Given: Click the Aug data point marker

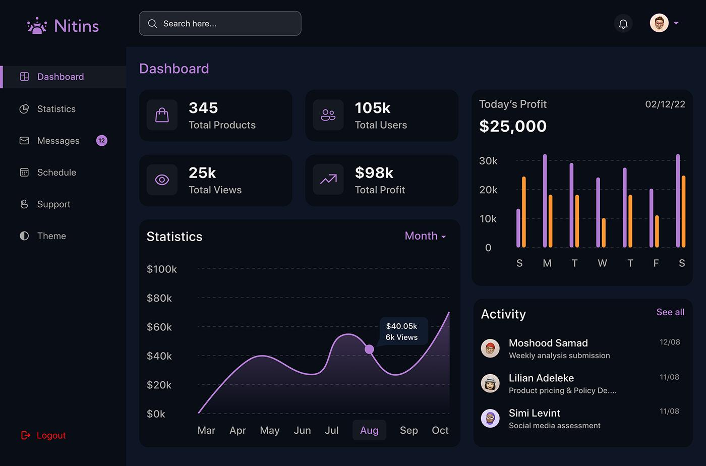Looking at the screenshot, I should coord(369,349).
